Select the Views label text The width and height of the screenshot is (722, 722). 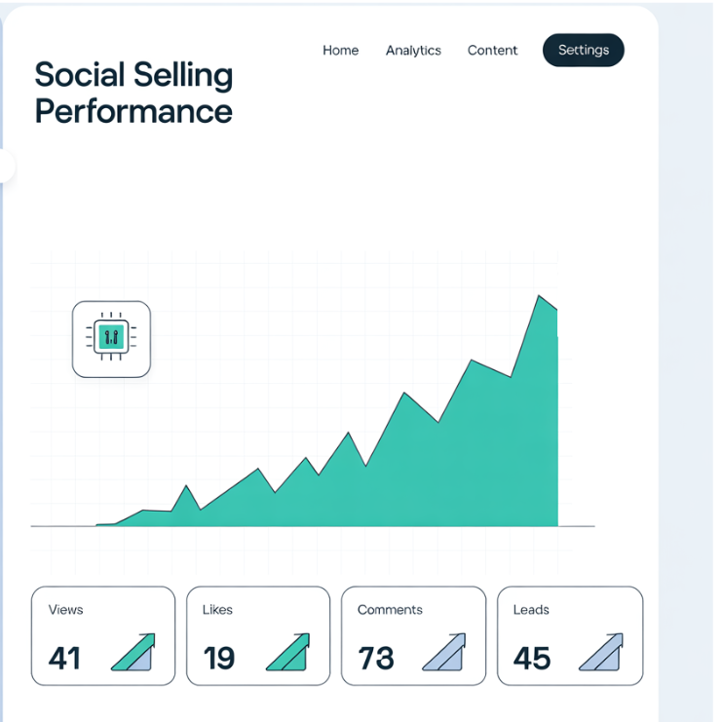tap(66, 610)
